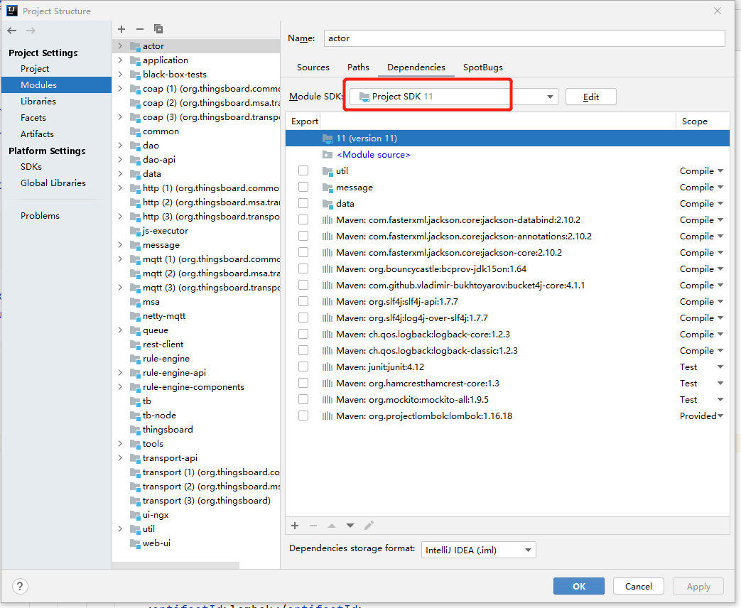Switch to the Sources tab
The height and width of the screenshot is (608, 741).
coord(313,67)
